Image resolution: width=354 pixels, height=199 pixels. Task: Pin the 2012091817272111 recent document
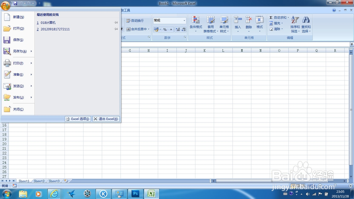click(116, 29)
